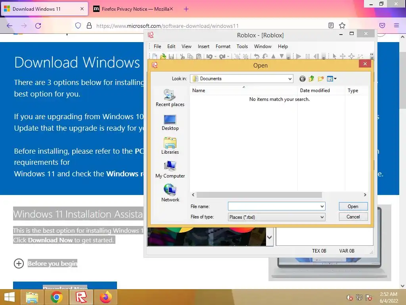Select the four-arrow Move tool in Roblox toolbar
The image size is (406, 305).
[x=343, y=56]
